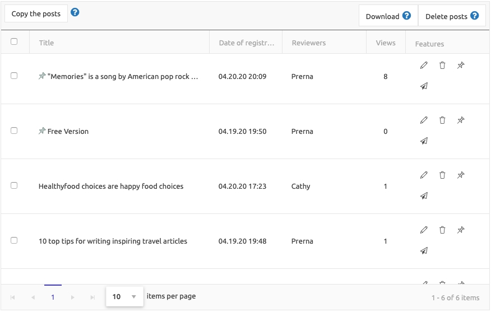491x312 pixels.
Task: Edit the "Memories" song post with pencil icon
Action: point(424,66)
